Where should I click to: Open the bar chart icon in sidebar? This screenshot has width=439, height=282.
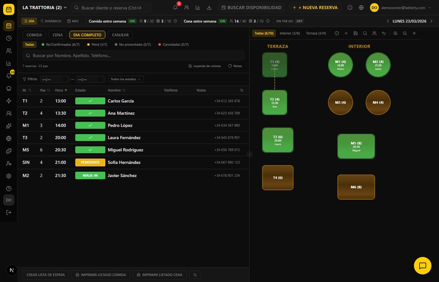tap(9, 63)
